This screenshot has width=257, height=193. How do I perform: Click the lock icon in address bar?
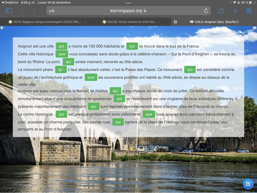145,11
